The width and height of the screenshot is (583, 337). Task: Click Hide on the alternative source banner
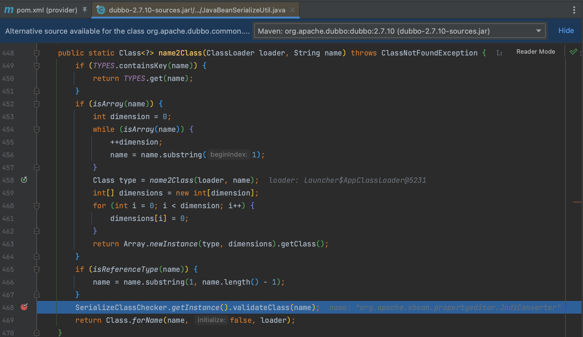pyautogui.click(x=566, y=31)
